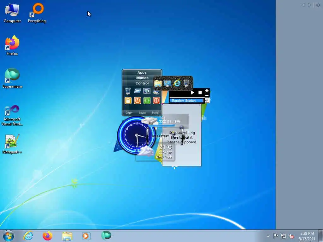Play the radio station
The height and width of the screenshot is (242, 323).
[x=192, y=93]
